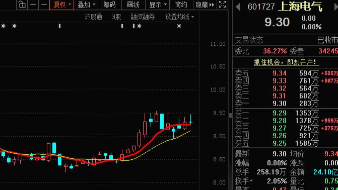Select the 融资融券 tag
The width and height of the screenshot is (338, 190).
point(143,17)
